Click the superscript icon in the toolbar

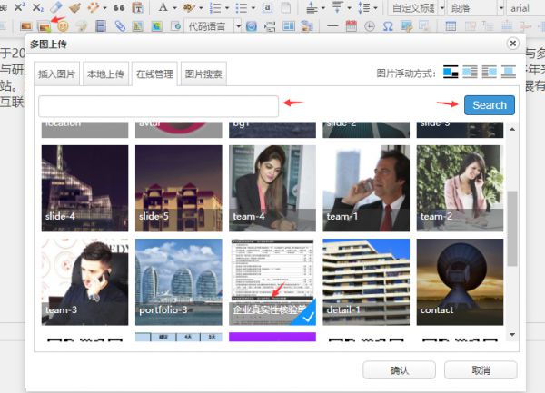click(x=20, y=7)
